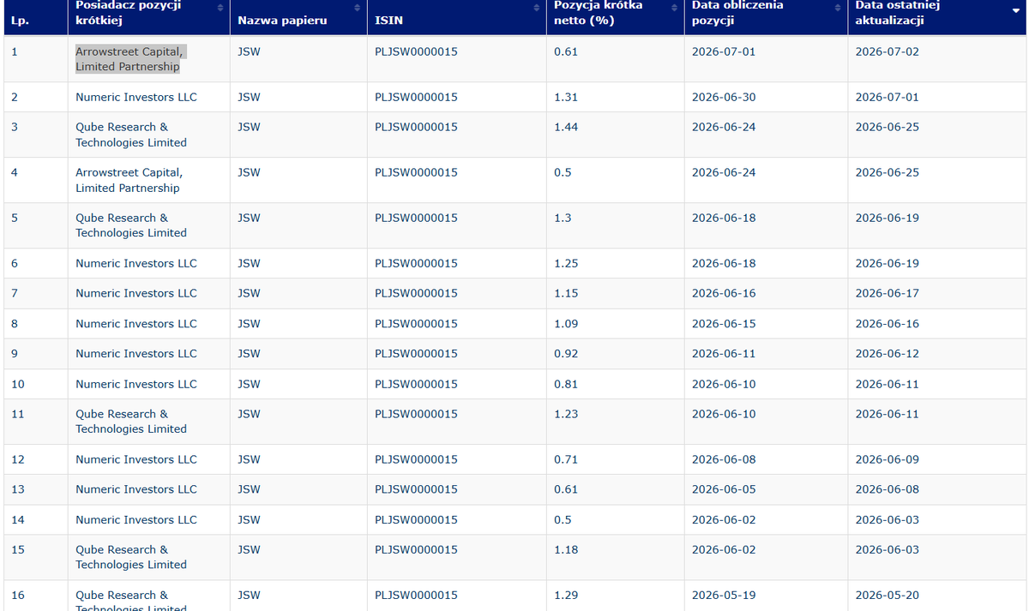Sort by Data obliczenia pozycji arrows
1029x611 pixels.
pyautogui.click(x=838, y=8)
